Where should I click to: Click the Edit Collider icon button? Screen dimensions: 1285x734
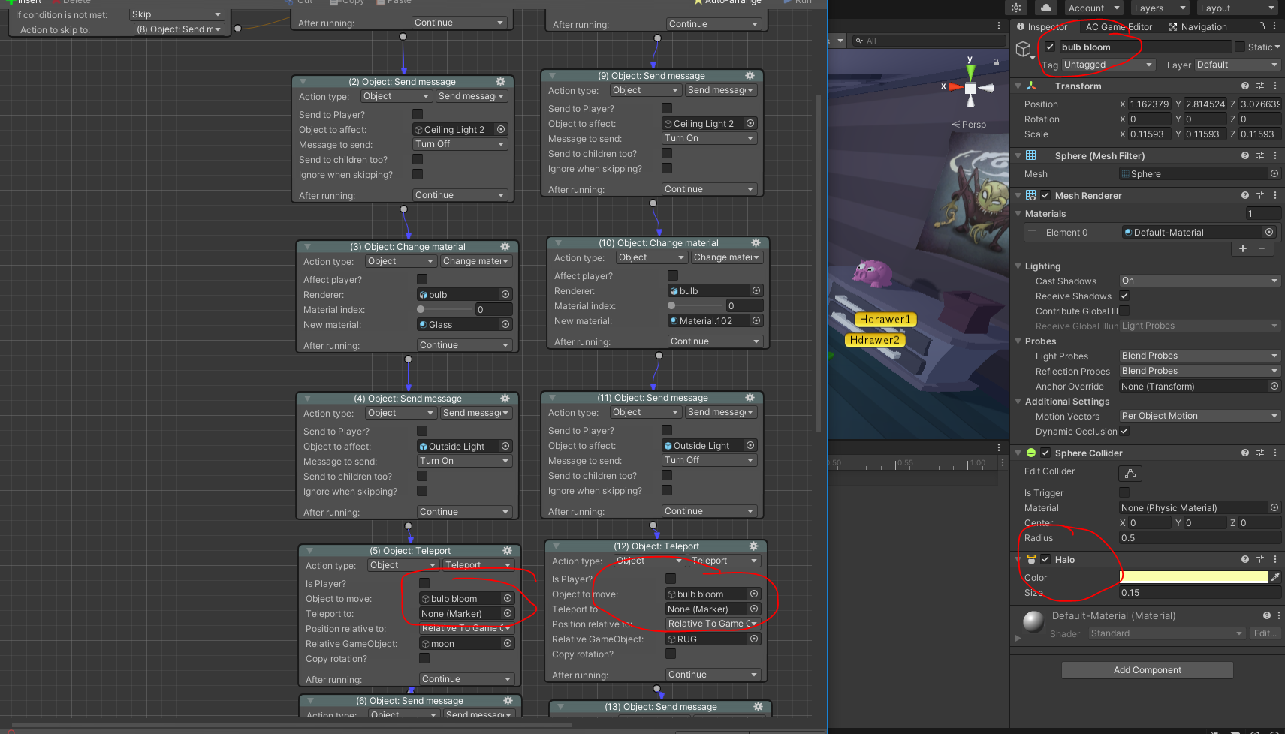(1130, 473)
